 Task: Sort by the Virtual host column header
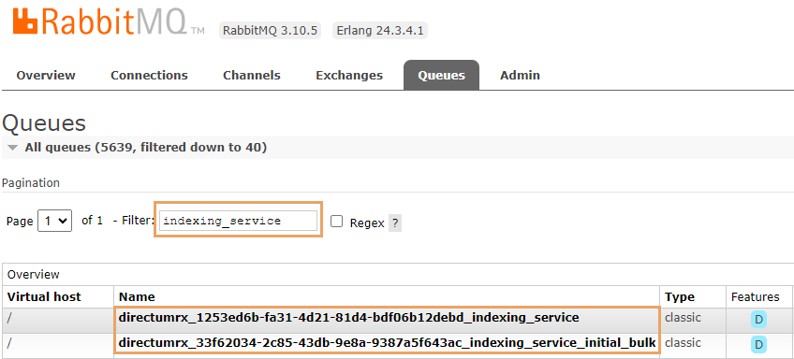(x=44, y=296)
